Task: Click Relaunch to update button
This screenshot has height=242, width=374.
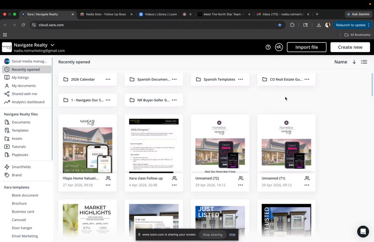Action: (x=352, y=25)
